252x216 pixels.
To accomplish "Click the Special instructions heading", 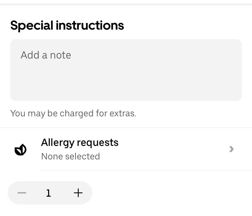I will pyautogui.click(x=67, y=26).
